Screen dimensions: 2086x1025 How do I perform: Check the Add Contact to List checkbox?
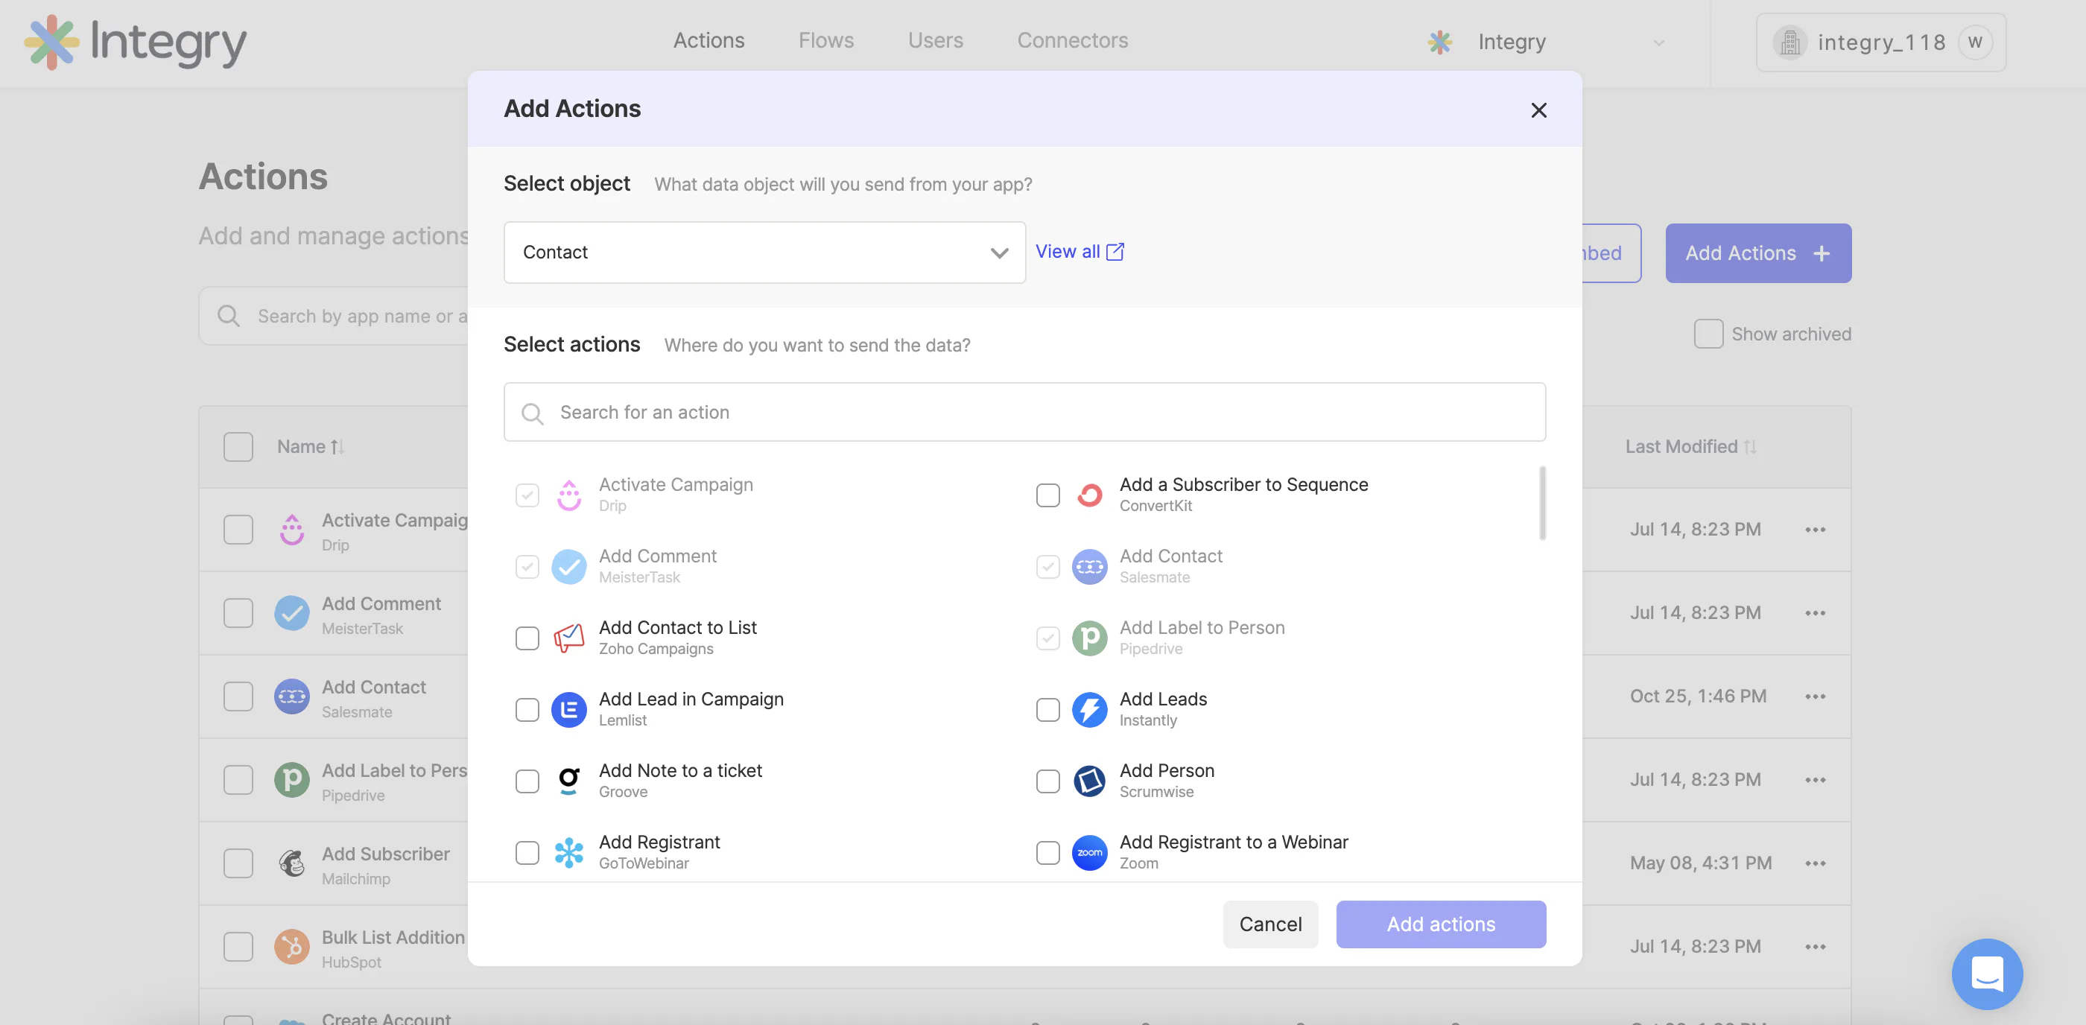click(527, 638)
